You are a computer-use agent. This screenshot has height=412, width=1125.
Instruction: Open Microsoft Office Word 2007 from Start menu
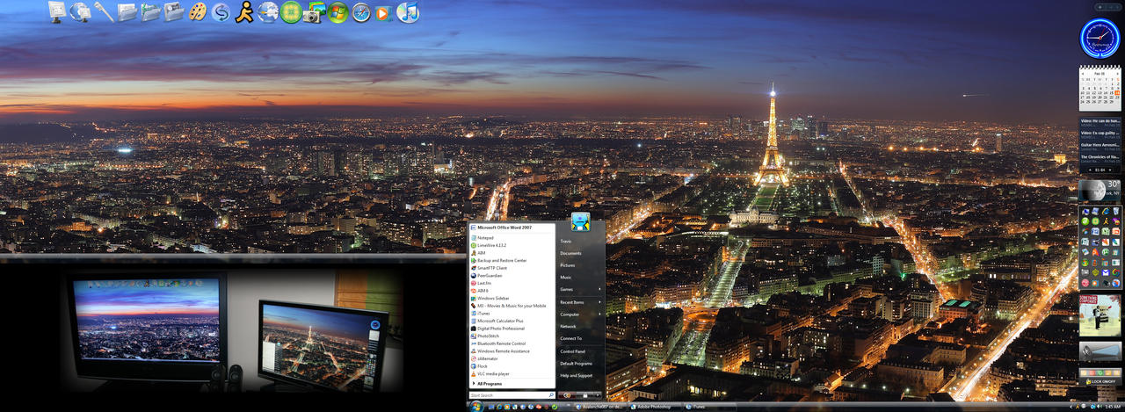pos(512,227)
